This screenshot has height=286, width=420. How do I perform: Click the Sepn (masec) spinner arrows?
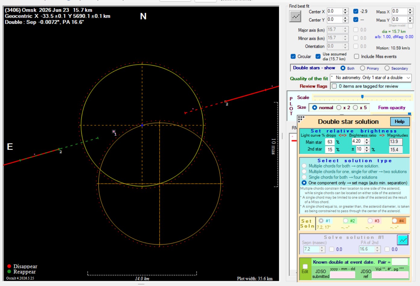pyautogui.click(x=322, y=249)
